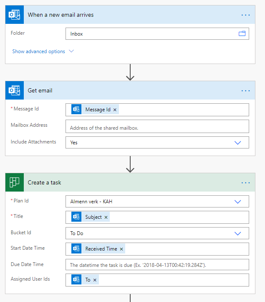This screenshot has width=265, height=302.
Task: Remove the To token from Assigned User Ids
Action: pyautogui.click(x=95, y=280)
